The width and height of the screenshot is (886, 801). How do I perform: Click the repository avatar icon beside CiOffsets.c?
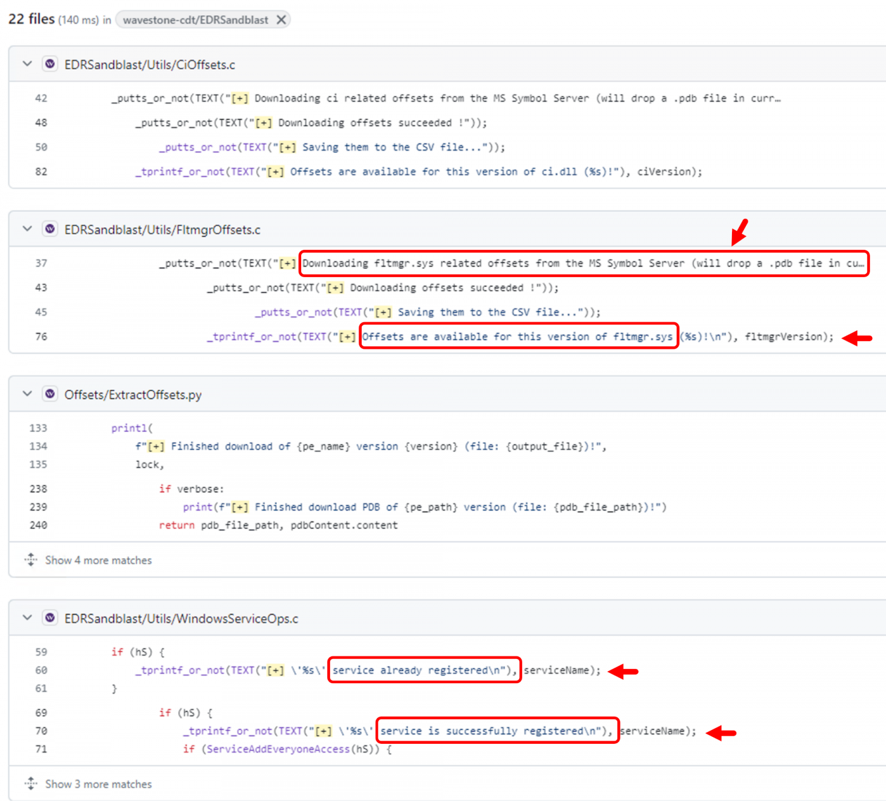click(50, 64)
